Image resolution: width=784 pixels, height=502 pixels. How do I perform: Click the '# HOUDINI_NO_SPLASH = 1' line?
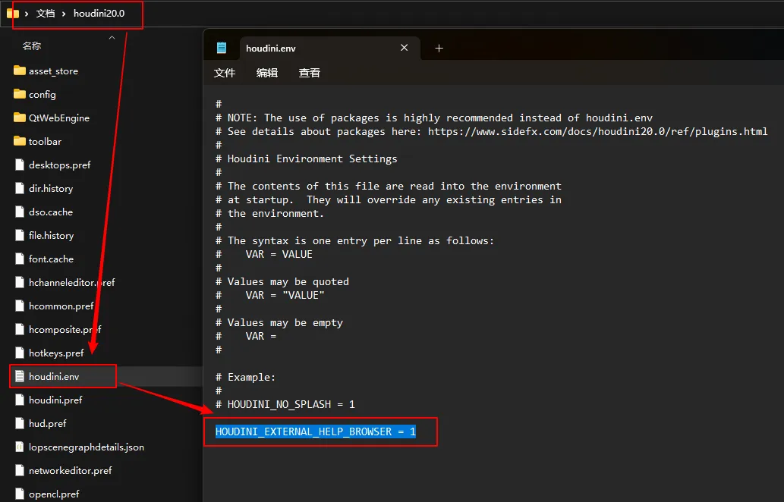(x=285, y=404)
